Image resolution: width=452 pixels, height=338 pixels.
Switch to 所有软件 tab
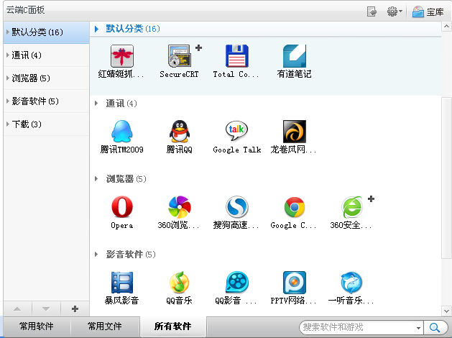point(173,326)
